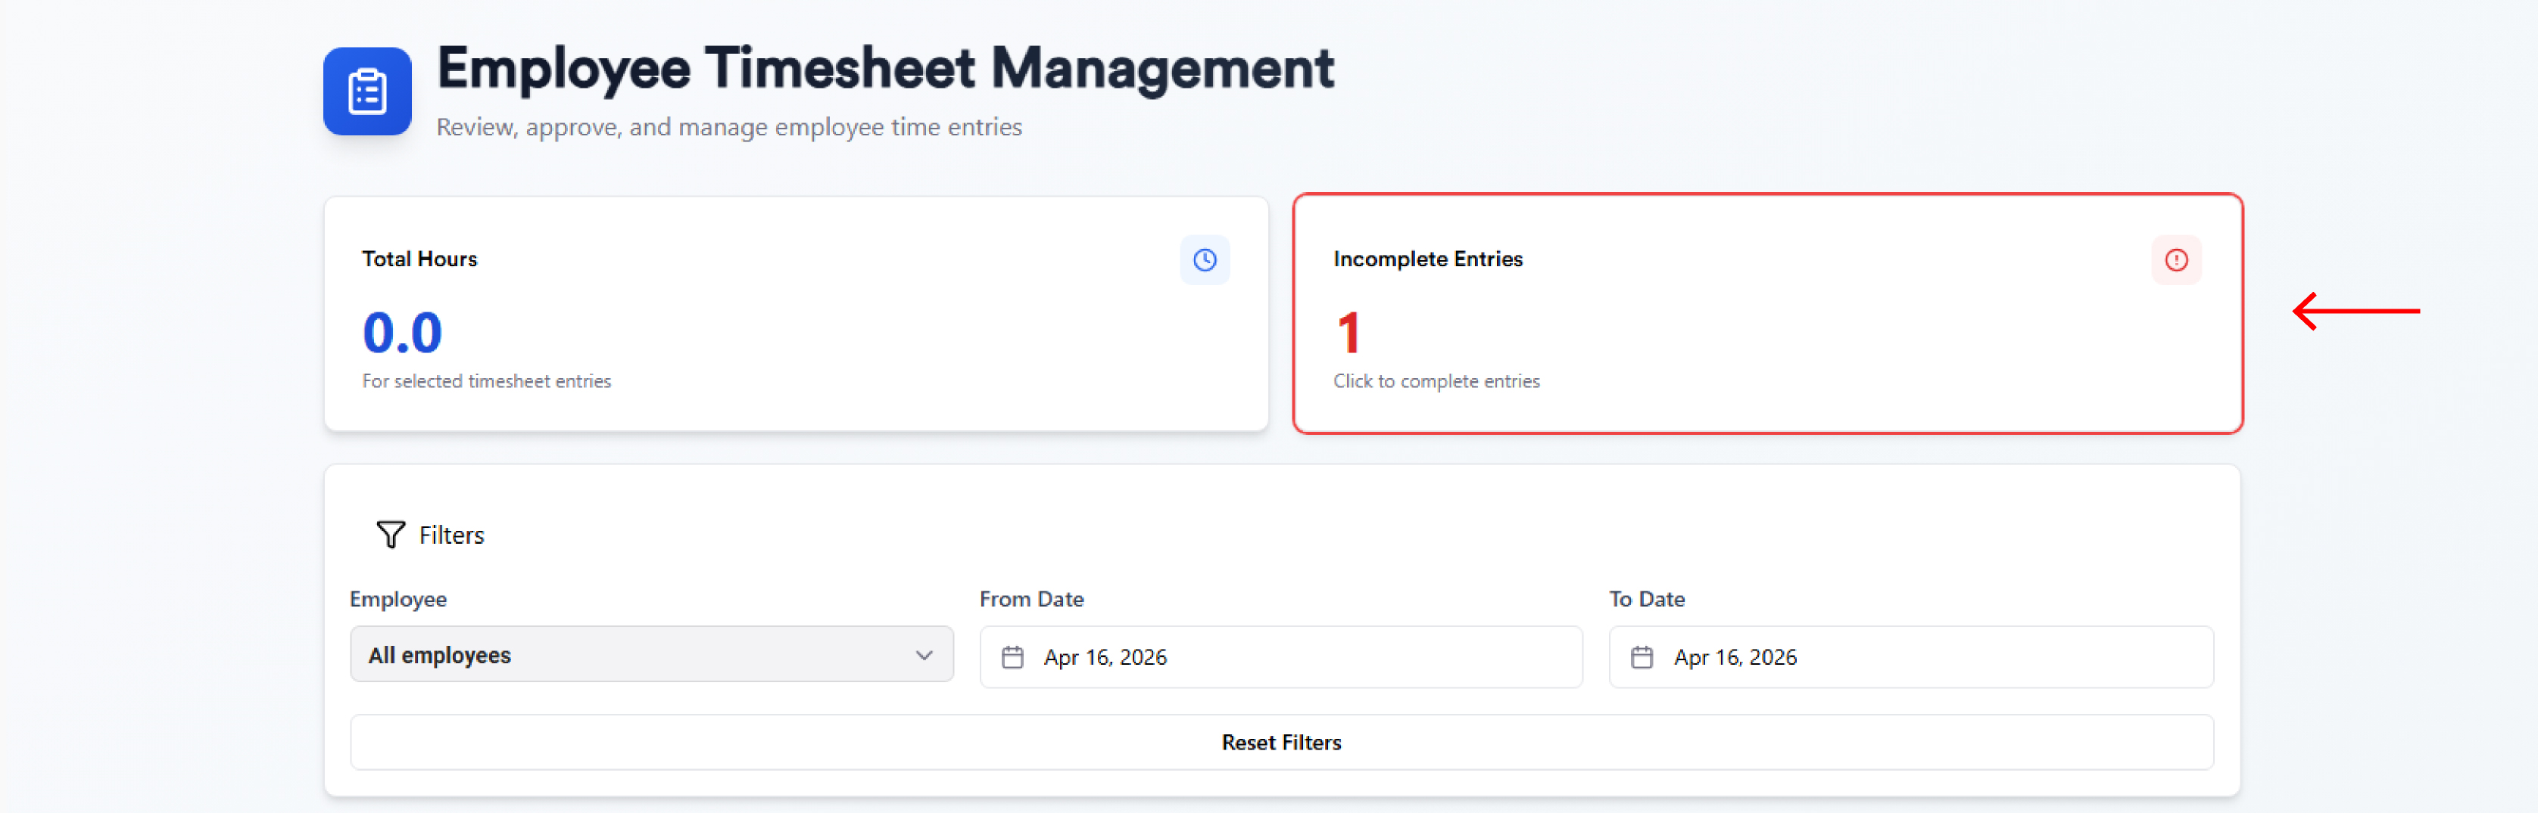Click the Incomplete Entries card title
2538x813 pixels.
pos(1428,259)
